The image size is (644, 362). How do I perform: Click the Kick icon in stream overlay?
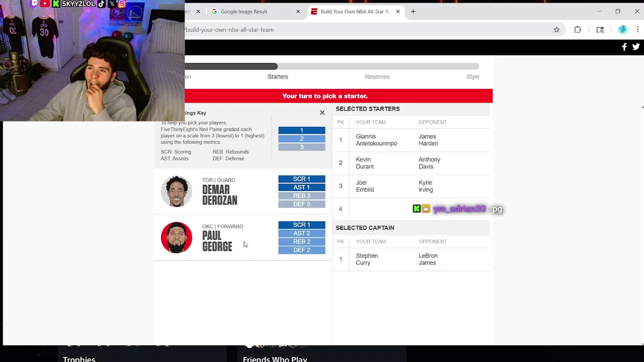(x=56, y=4)
